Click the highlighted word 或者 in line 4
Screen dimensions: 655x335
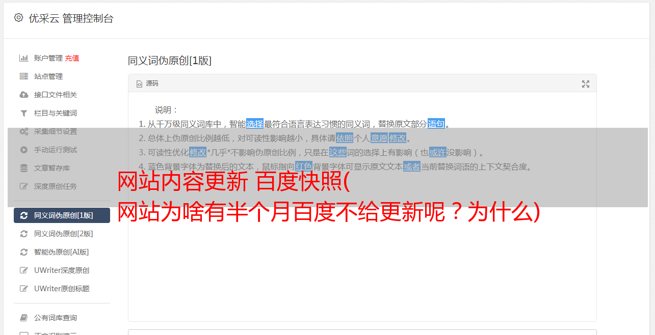(412, 166)
